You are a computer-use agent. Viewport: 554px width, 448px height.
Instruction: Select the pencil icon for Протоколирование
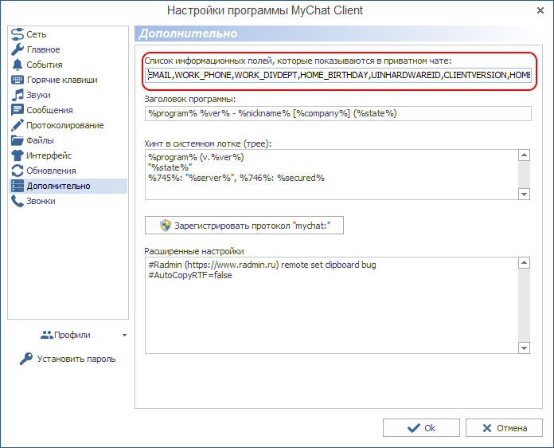(x=18, y=125)
